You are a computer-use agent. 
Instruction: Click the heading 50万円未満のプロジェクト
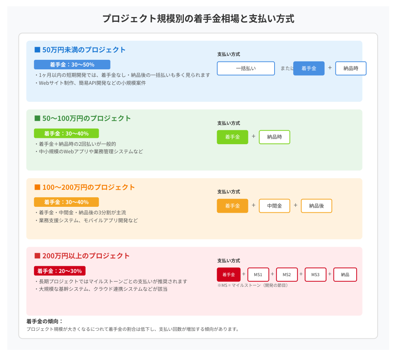click(x=84, y=50)
